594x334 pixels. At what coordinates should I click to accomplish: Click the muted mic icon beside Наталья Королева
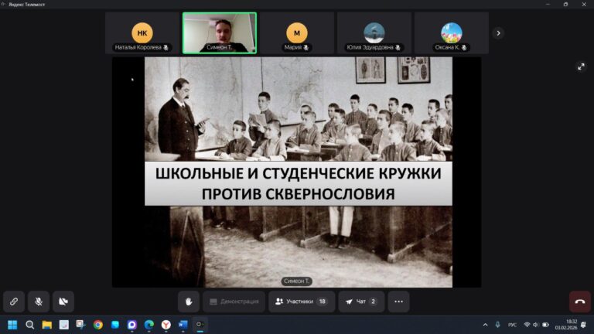click(166, 47)
